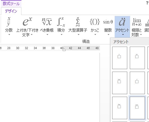The height and width of the screenshot is (122, 149).
Task: Insert the overbar accent template
Action: [x=137, y=108]
